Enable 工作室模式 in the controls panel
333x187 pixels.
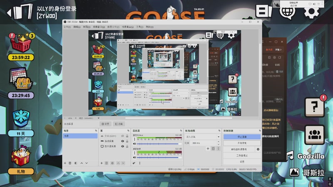tap(242, 155)
